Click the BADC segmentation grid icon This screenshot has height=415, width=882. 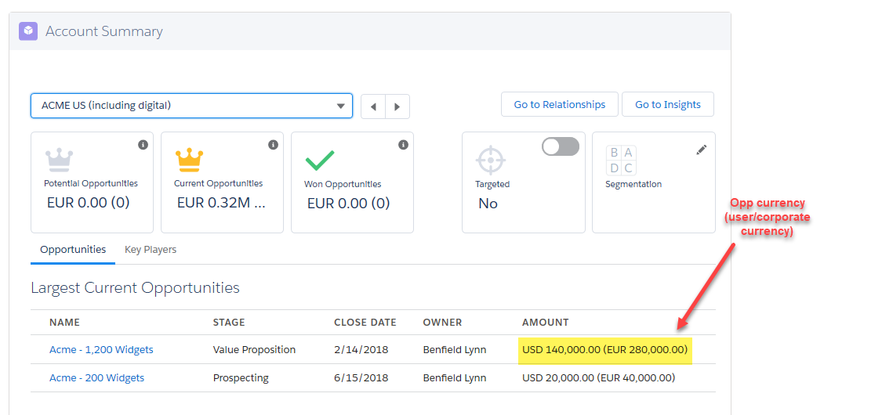point(621,160)
